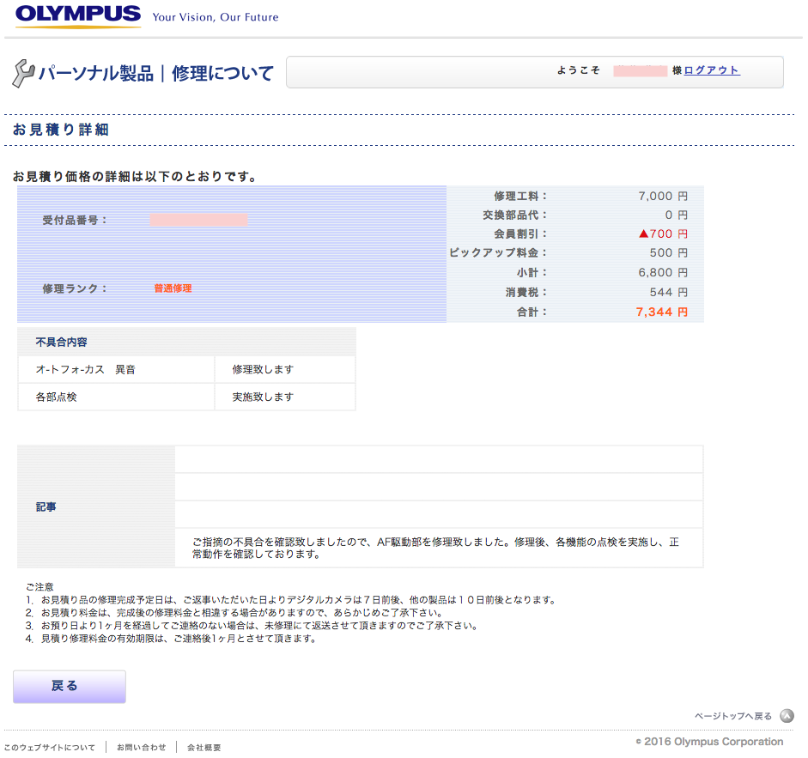Click the 会員割引 label
Screen dimensions: 808x758
pyautogui.click(x=520, y=233)
